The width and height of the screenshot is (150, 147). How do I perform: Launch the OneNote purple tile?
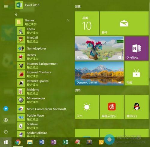click(x=136, y=48)
